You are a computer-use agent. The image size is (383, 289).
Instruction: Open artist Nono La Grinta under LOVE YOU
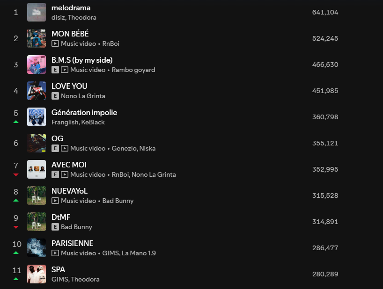[x=83, y=96]
